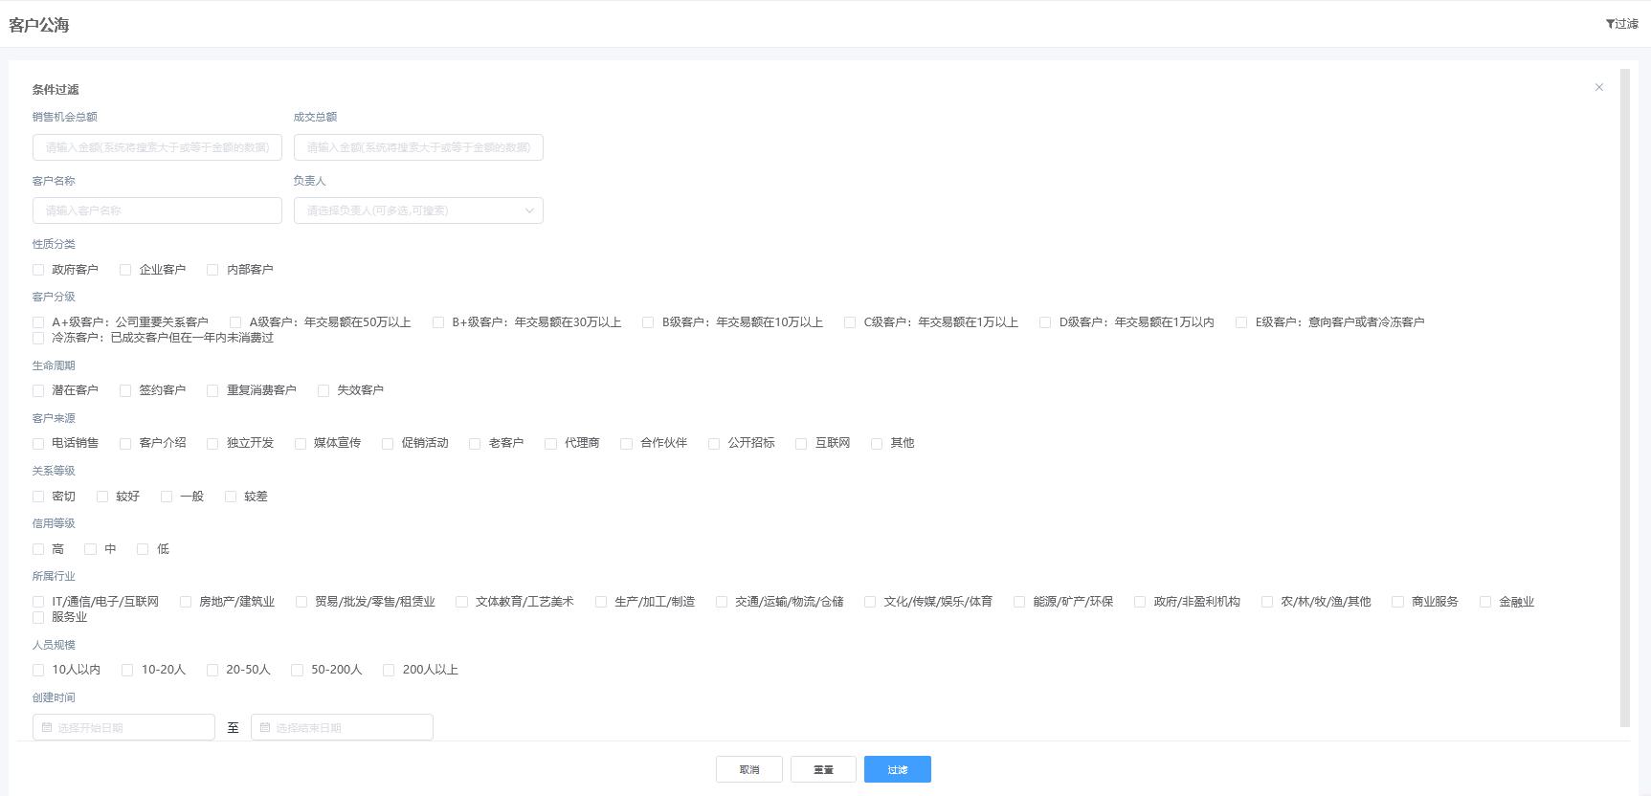The image size is (1651, 796).
Task: Check credit level 高
Action: [38, 549]
